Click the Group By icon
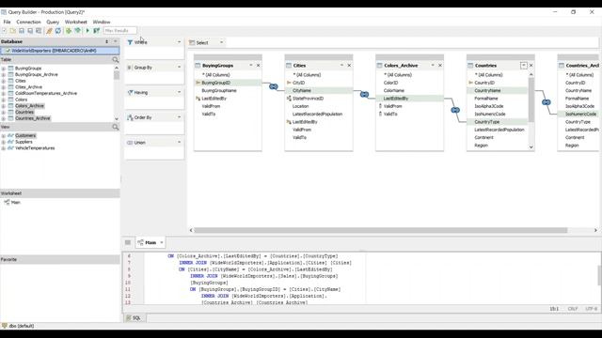 pyautogui.click(x=130, y=68)
